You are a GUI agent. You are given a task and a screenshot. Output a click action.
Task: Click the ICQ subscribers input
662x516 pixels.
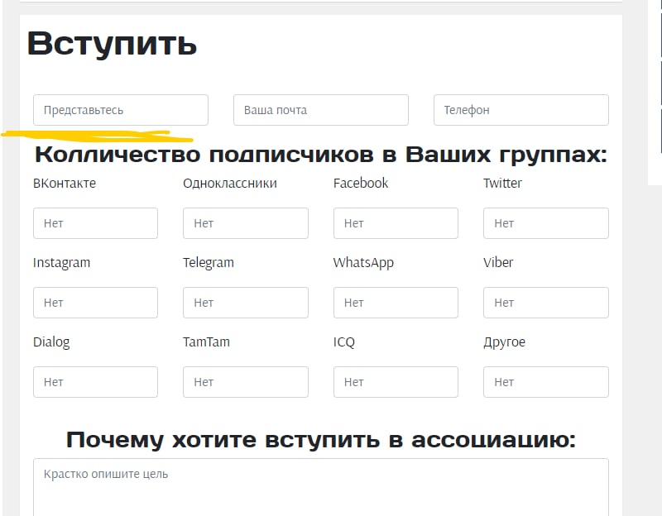(x=396, y=382)
